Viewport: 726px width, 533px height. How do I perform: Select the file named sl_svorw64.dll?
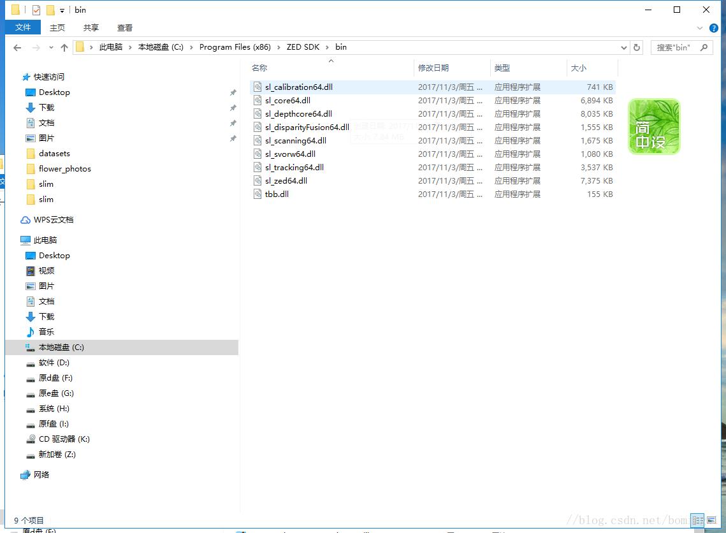290,154
